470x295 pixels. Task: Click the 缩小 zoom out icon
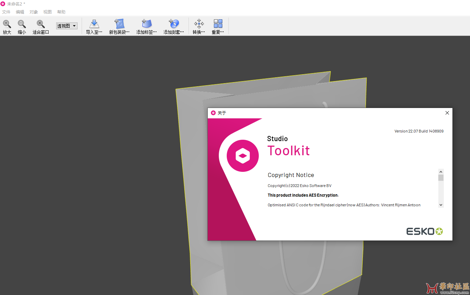(22, 24)
